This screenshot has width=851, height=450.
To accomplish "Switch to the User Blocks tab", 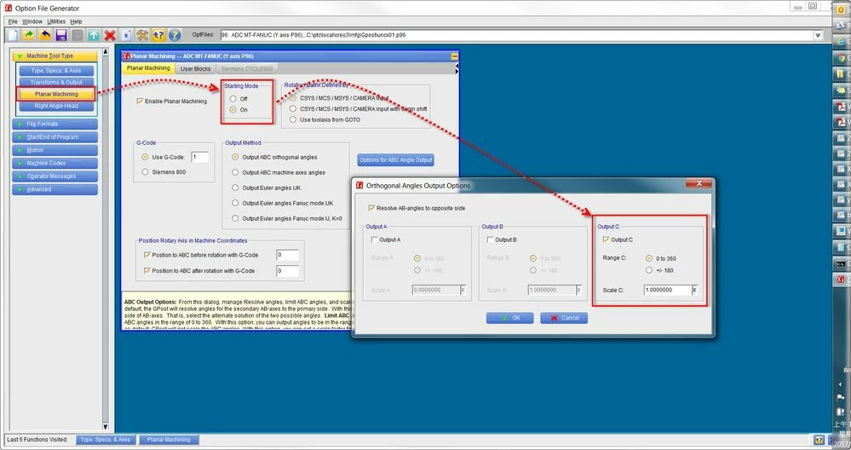I will pos(195,69).
